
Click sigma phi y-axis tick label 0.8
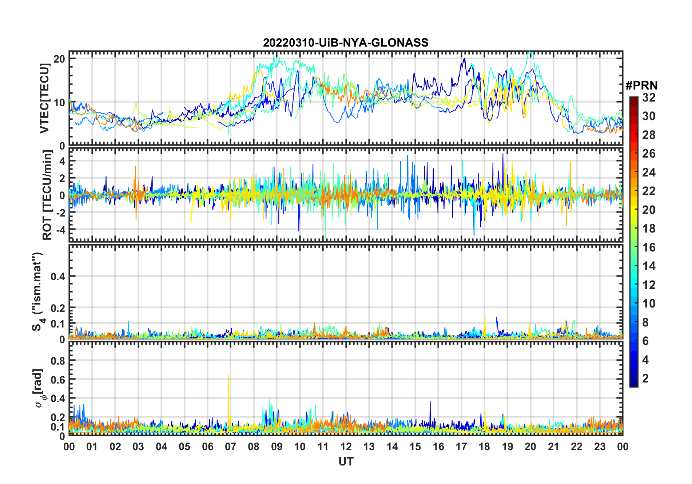(58, 361)
